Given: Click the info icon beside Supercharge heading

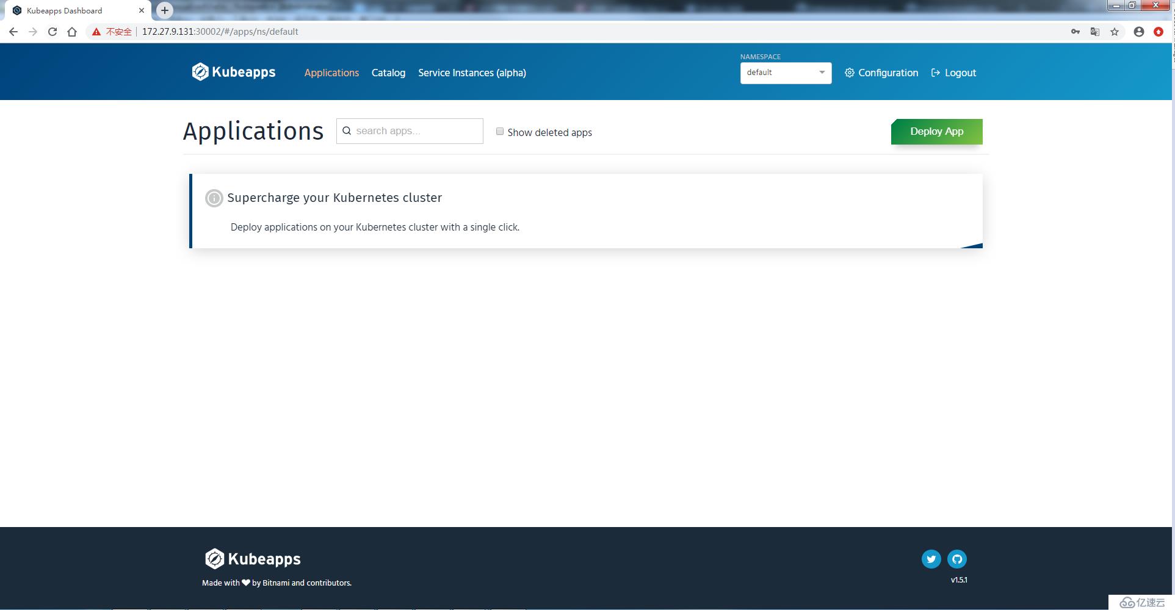Looking at the screenshot, I should [214, 198].
